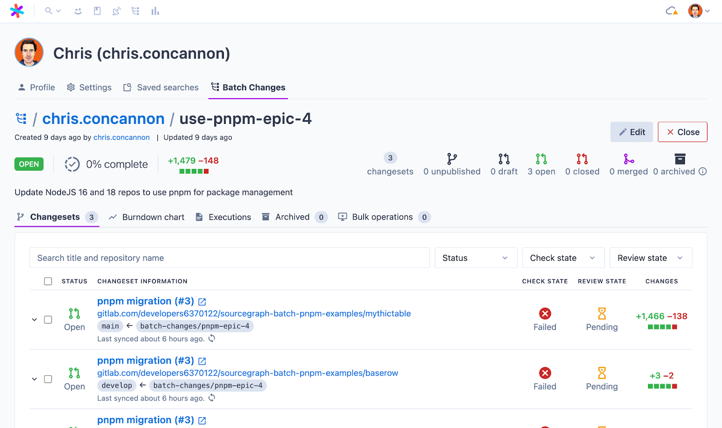Viewport: 722px width, 428px height.
Task: Open the Bulk operations tab
Action: pyautogui.click(x=384, y=217)
